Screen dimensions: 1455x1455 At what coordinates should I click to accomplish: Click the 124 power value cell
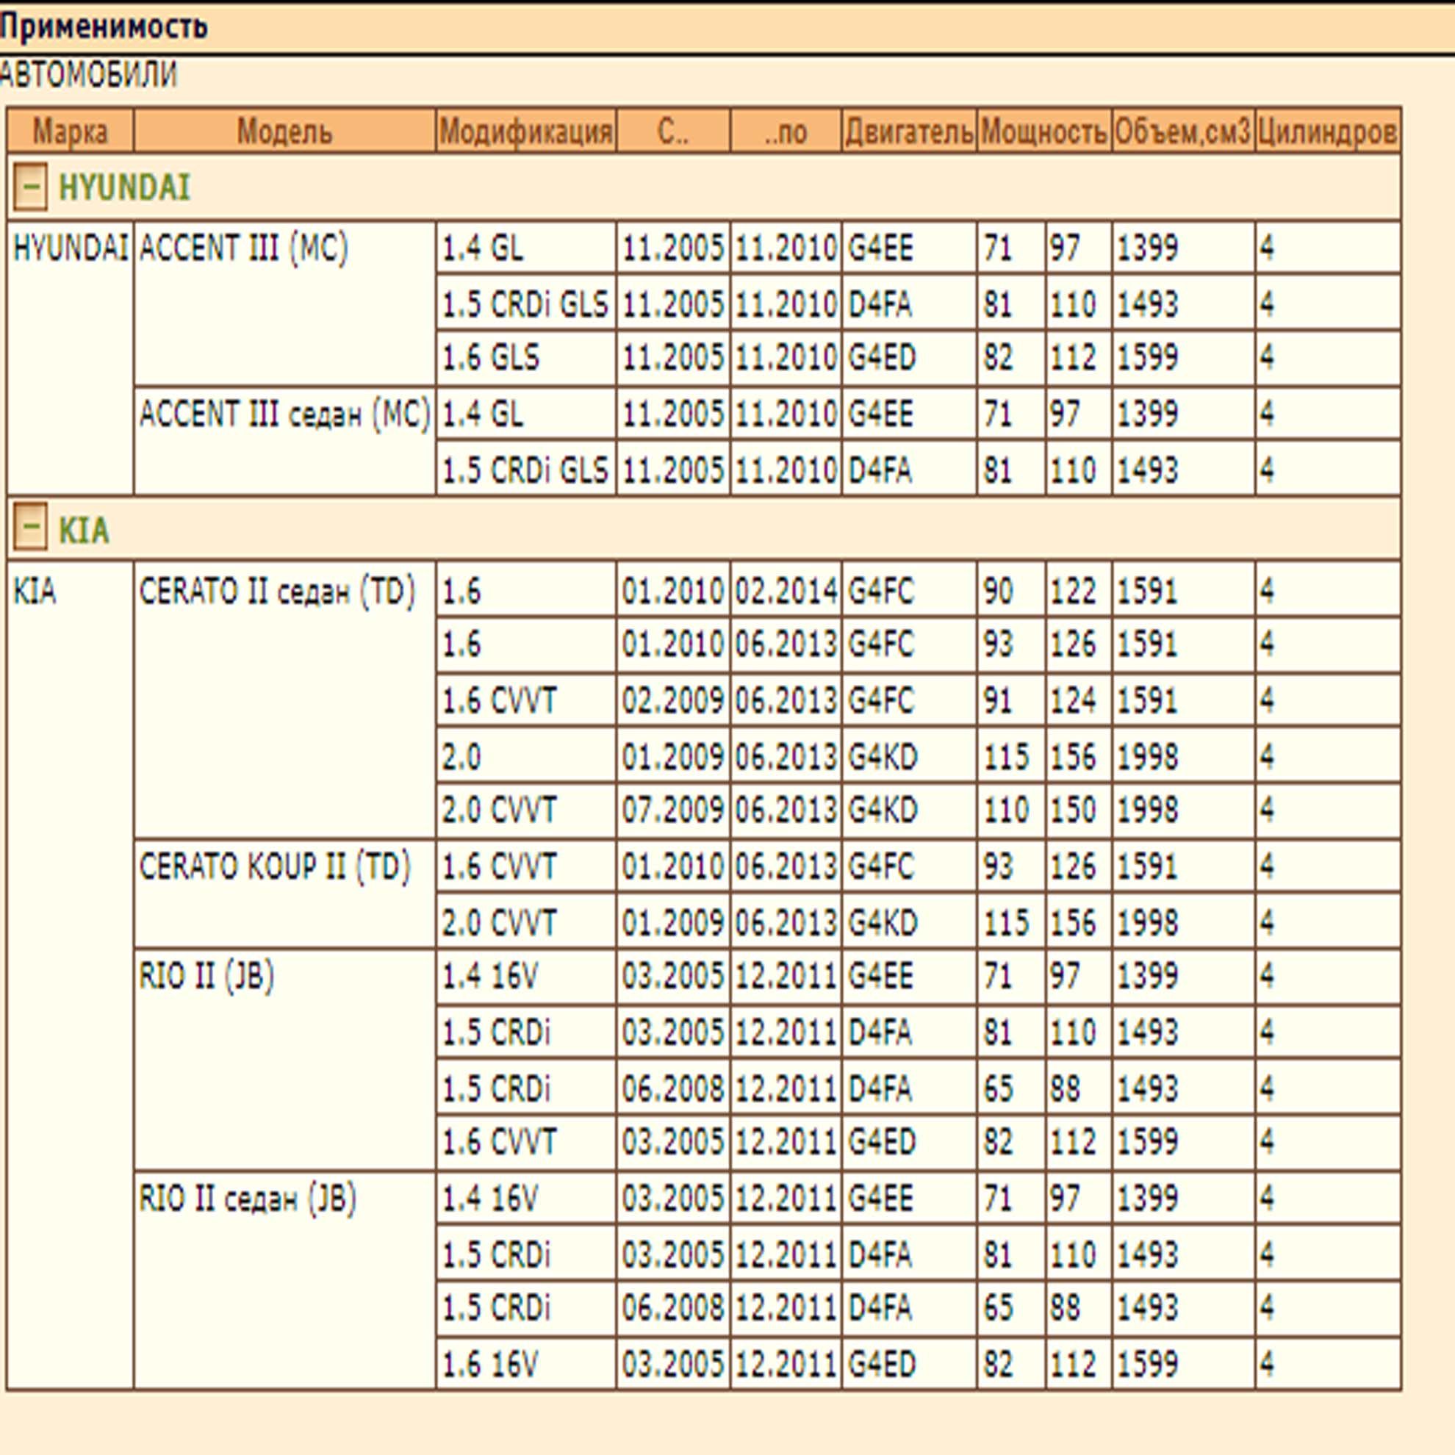(x=1078, y=700)
